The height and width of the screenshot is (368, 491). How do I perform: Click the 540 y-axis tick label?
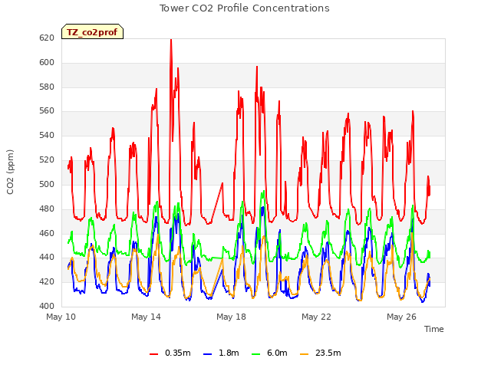click(x=47, y=136)
